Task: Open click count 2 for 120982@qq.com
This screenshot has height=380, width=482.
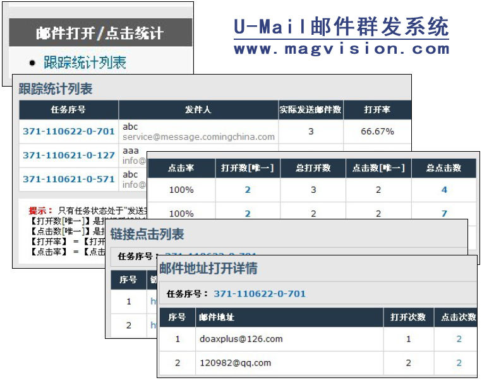Action: click(459, 363)
